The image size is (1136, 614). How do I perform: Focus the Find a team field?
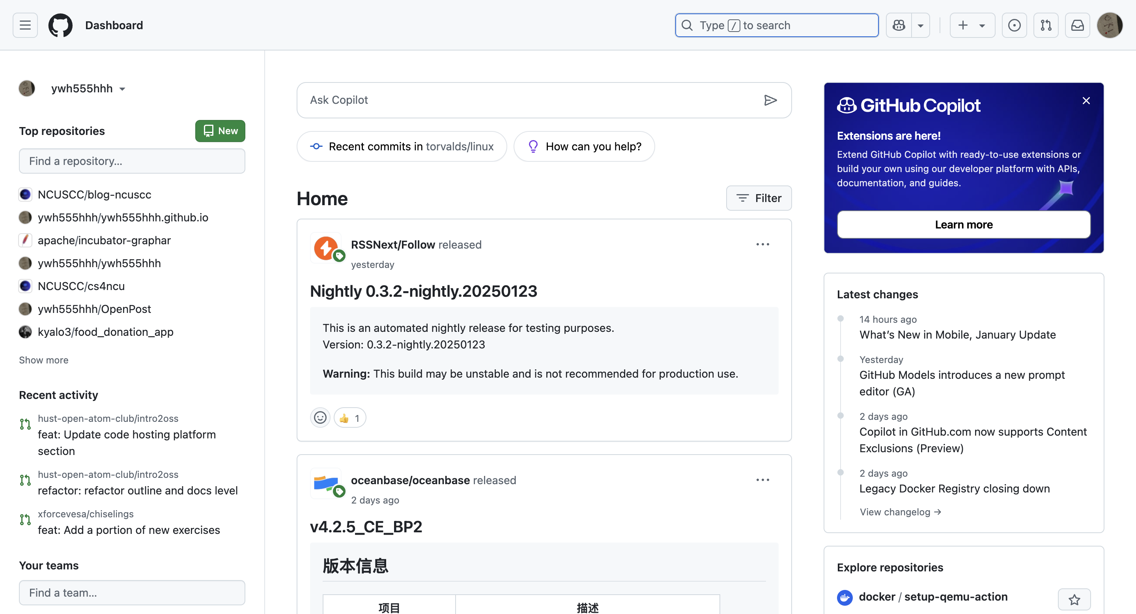click(x=132, y=593)
